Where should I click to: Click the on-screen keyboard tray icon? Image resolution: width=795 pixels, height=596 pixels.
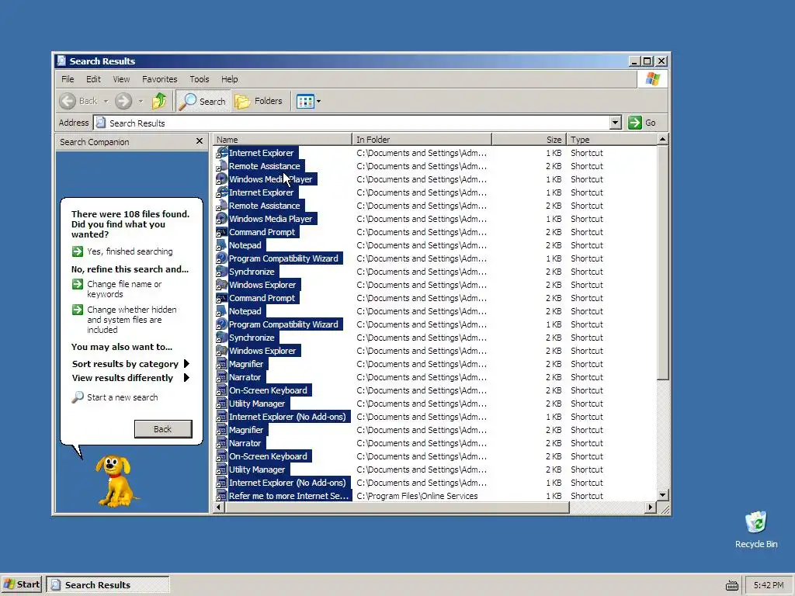pyautogui.click(x=731, y=585)
